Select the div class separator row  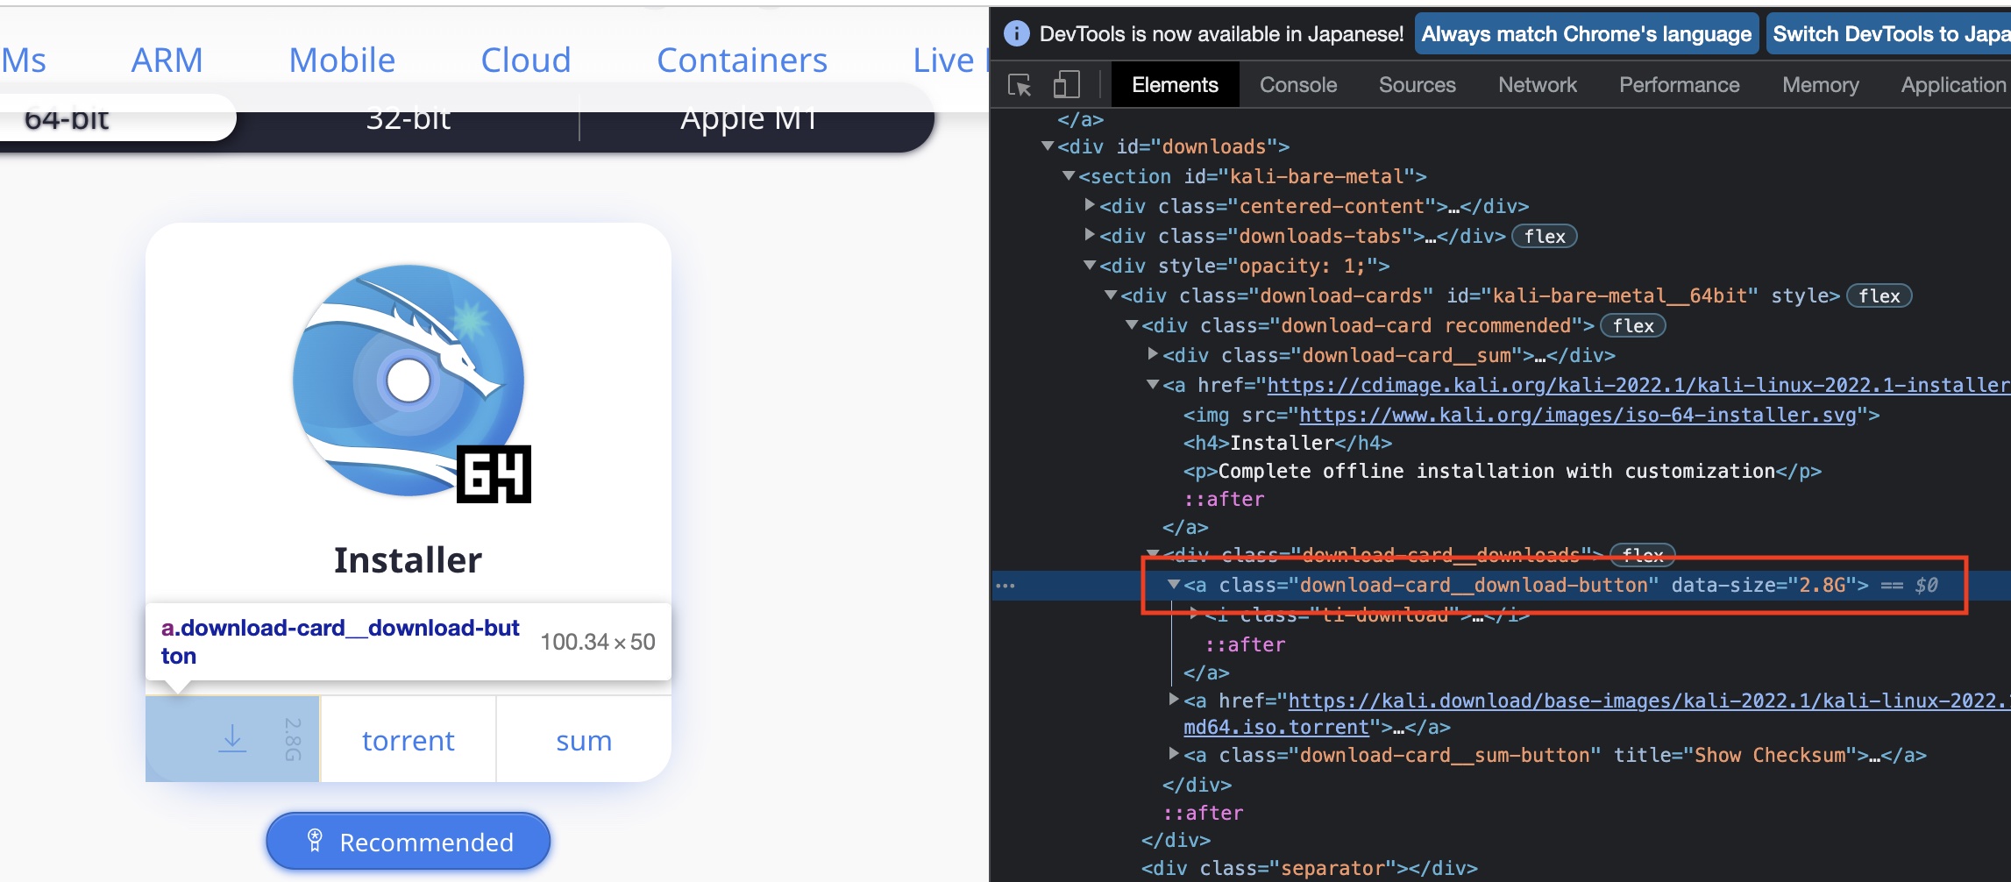coord(1309,868)
